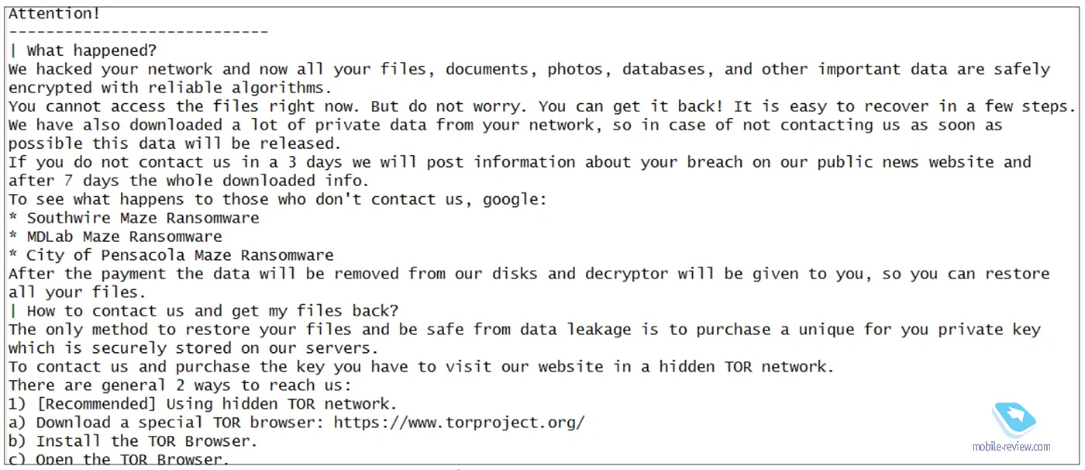Screen dimensions: 1085x470
Task: Click the 'What happened?' section heading
Action: [91, 51]
